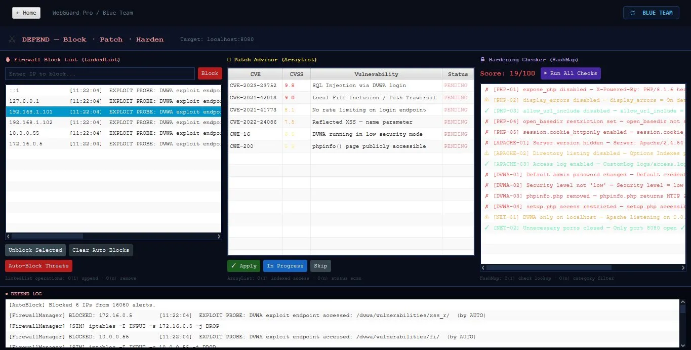Sort table by Status column header

coord(458,74)
